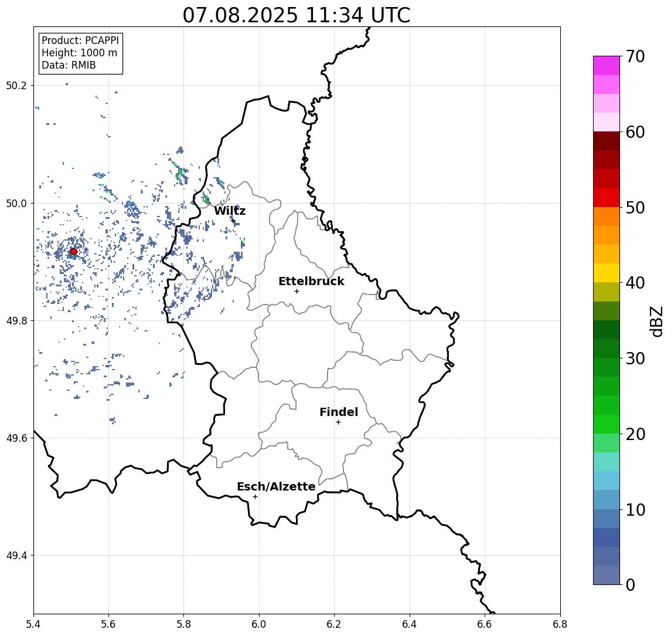This screenshot has height=636, width=671.
Task: Click the plus marker below Esch/Alzette
Action: click(255, 497)
